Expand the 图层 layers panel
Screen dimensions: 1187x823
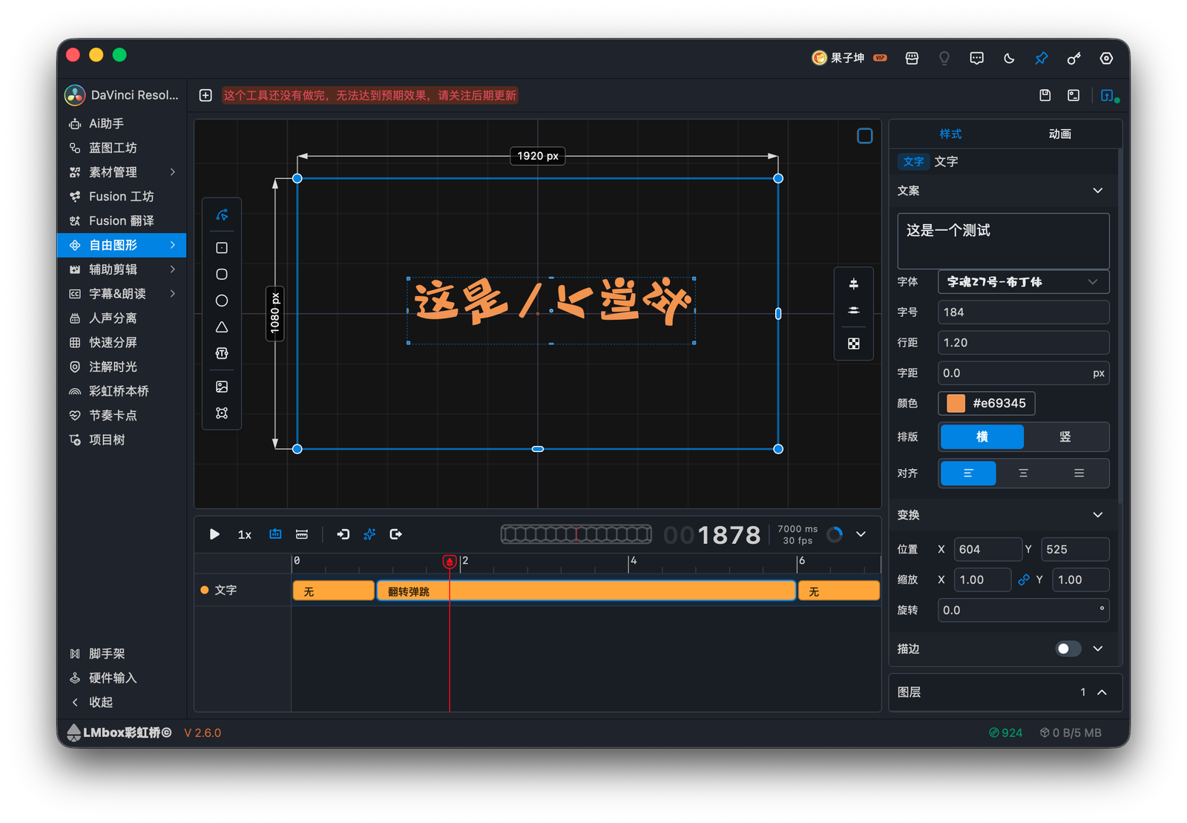point(1102,692)
